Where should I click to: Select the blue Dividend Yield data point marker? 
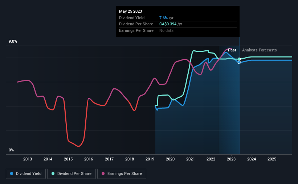click(x=239, y=62)
